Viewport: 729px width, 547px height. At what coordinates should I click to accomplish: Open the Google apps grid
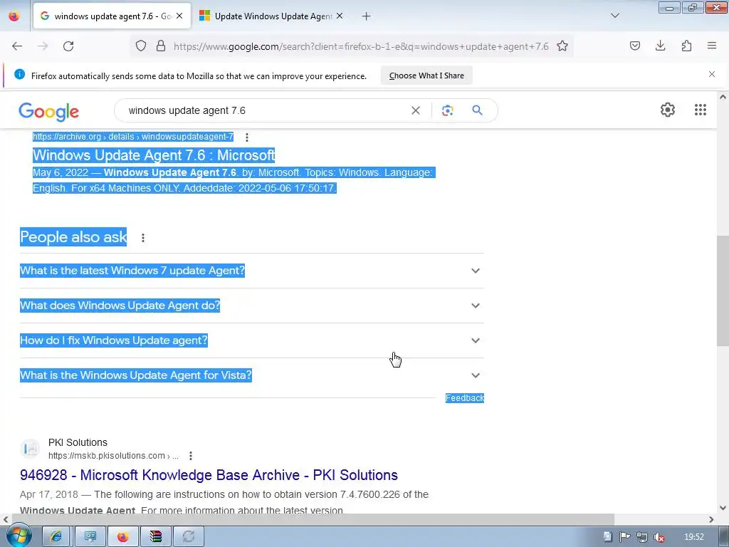[701, 110]
